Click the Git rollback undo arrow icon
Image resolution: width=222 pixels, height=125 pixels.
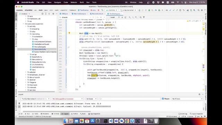tap(183, 10)
